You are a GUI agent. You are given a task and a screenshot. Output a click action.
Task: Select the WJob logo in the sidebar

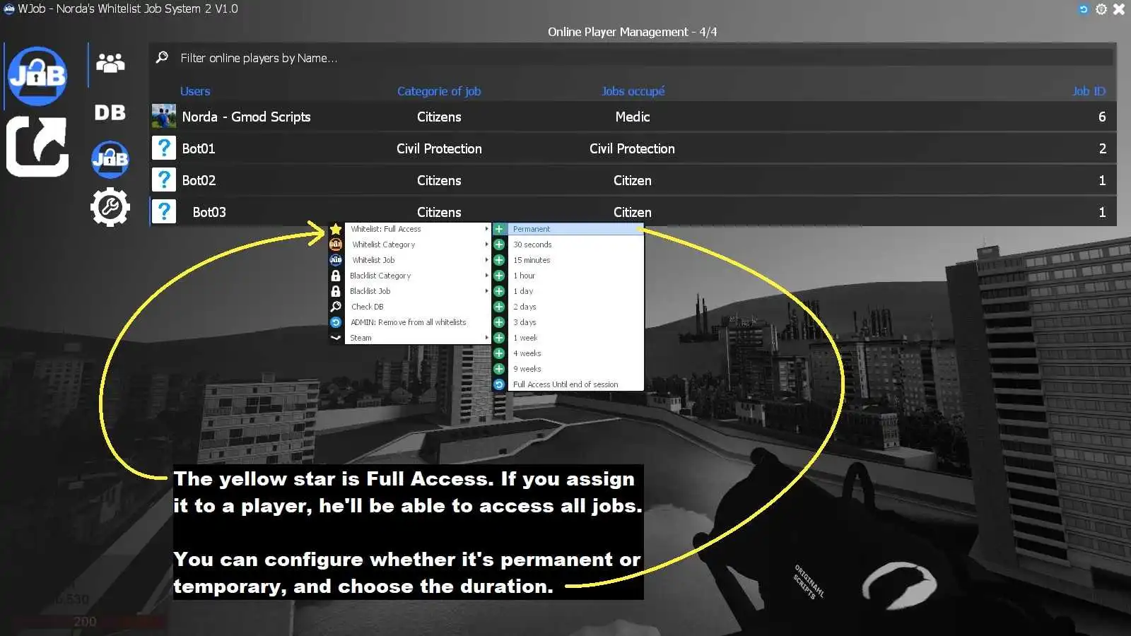point(37,76)
